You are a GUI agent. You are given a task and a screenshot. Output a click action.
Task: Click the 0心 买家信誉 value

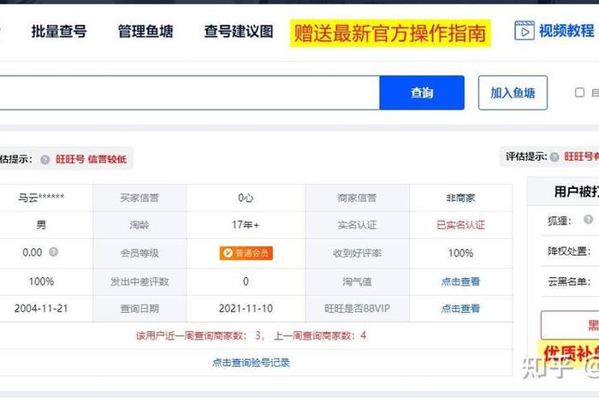(x=246, y=198)
